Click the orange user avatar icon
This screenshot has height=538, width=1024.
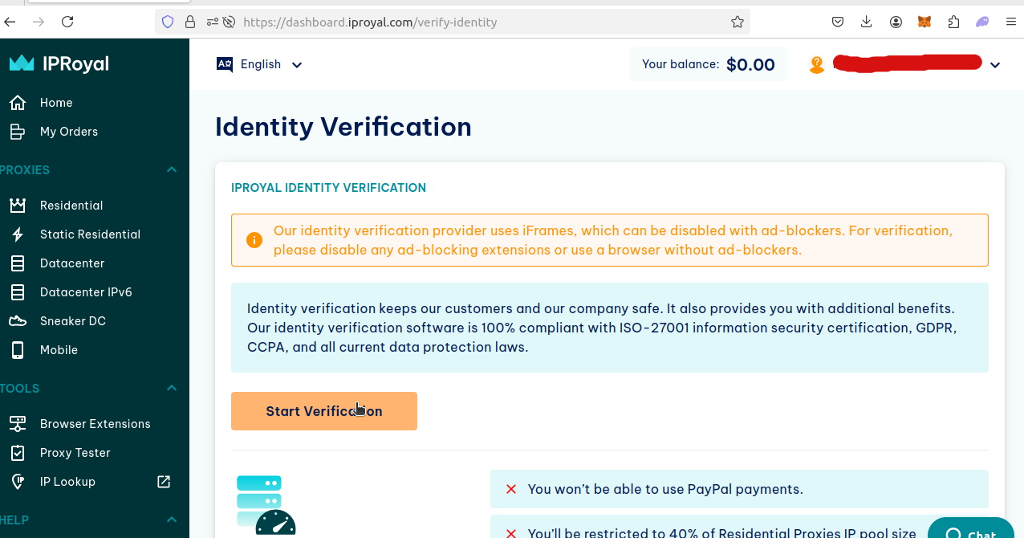[x=817, y=65]
